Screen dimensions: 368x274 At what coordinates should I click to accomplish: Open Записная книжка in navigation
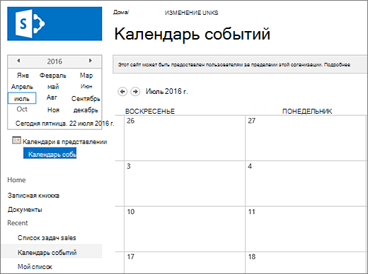coord(33,196)
